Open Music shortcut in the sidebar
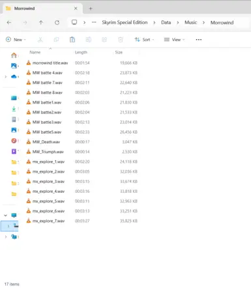This screenshot has width=251, height=288. [x=14, y=141]
